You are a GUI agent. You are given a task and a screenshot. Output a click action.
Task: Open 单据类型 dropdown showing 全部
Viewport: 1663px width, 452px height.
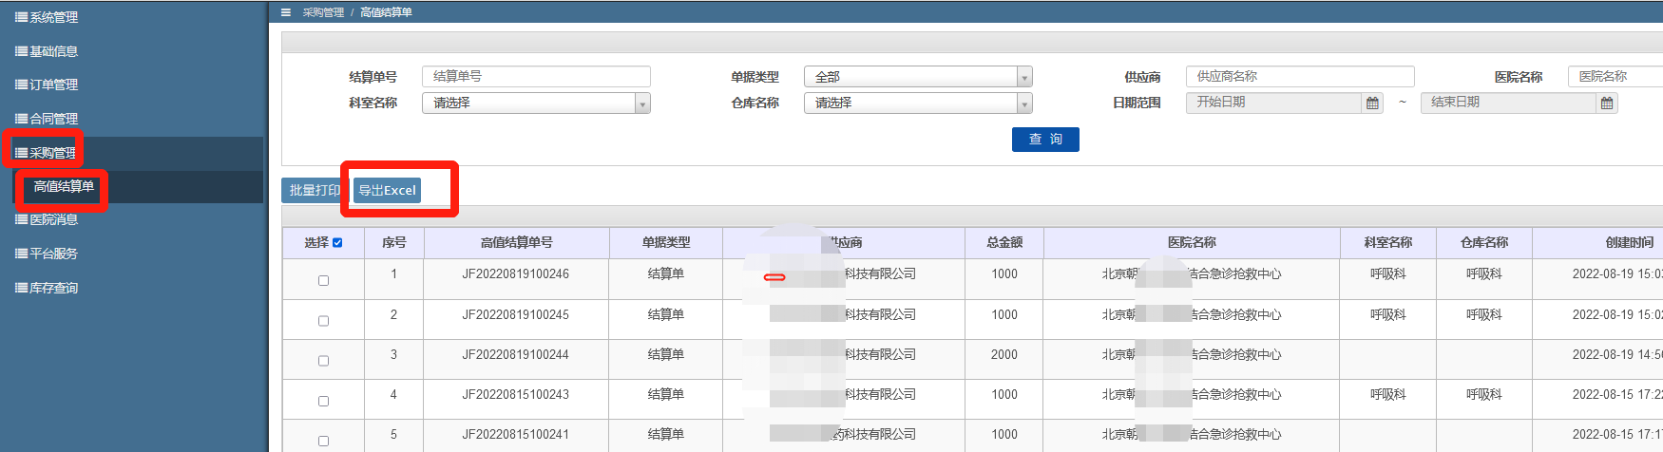pos(918,77)
